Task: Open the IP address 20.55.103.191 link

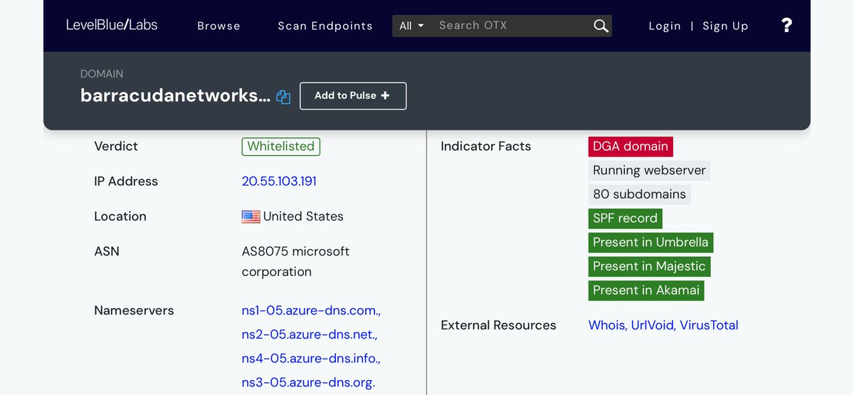Action: click(x=279, y=181)
